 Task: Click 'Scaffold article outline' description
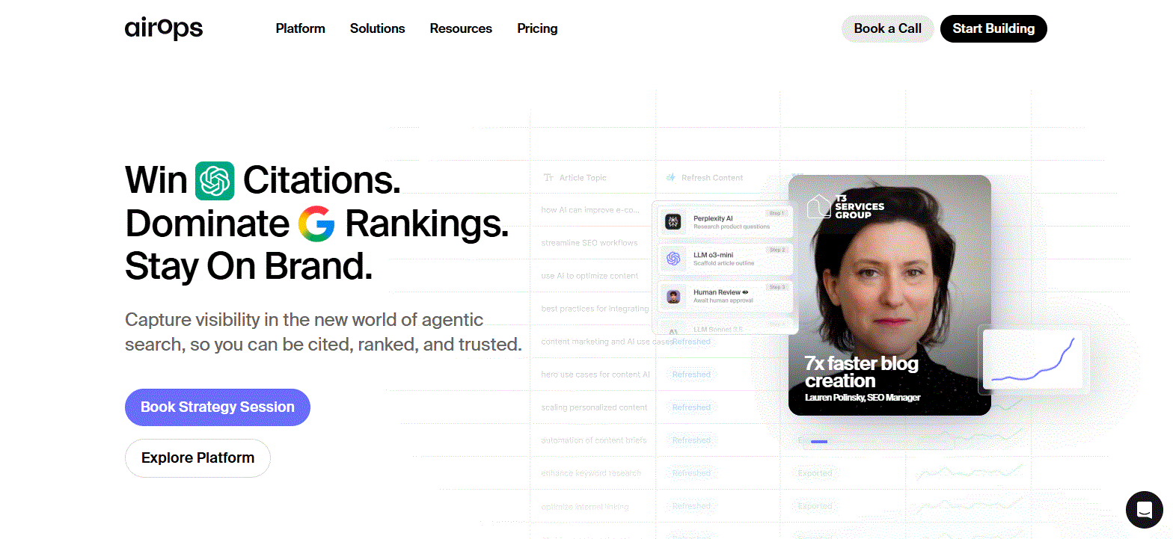coord(723,263)
